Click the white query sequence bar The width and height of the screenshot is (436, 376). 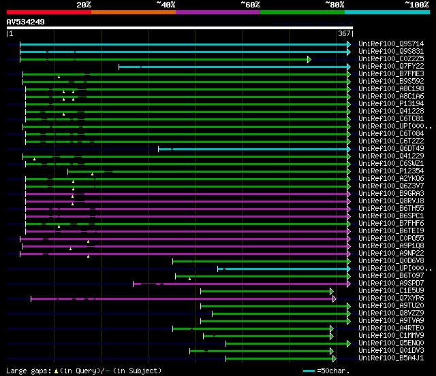[180, 28]
